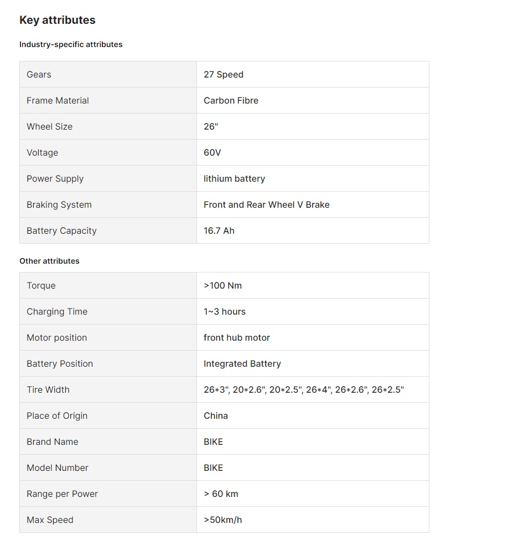Select the Braking System label
The image size is (513, 539).
[x=59, y=204]
